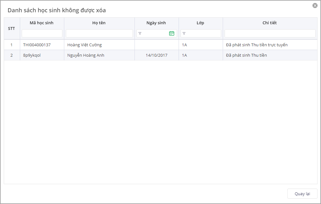Click the Họ tên filter field
Image resolution: width=321 pixels, height=204 pixels.
click(99, 33)
